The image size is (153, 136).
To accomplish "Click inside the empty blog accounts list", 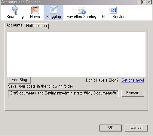I will pyautogui.click(x=76, y=54).
